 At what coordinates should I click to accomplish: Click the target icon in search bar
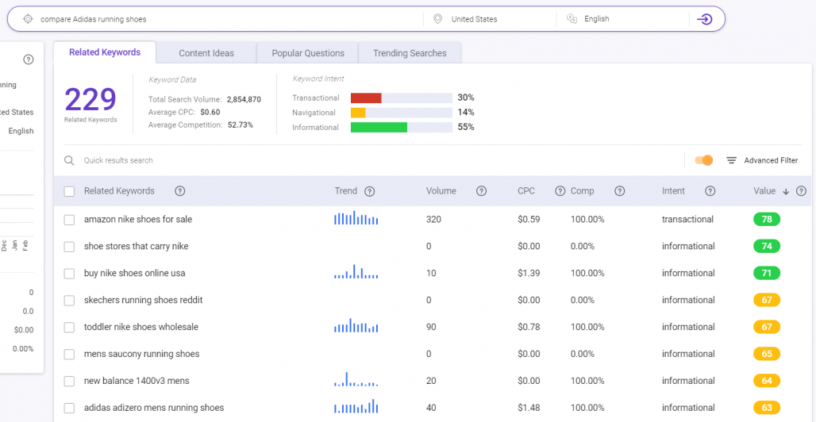(28, 19)
